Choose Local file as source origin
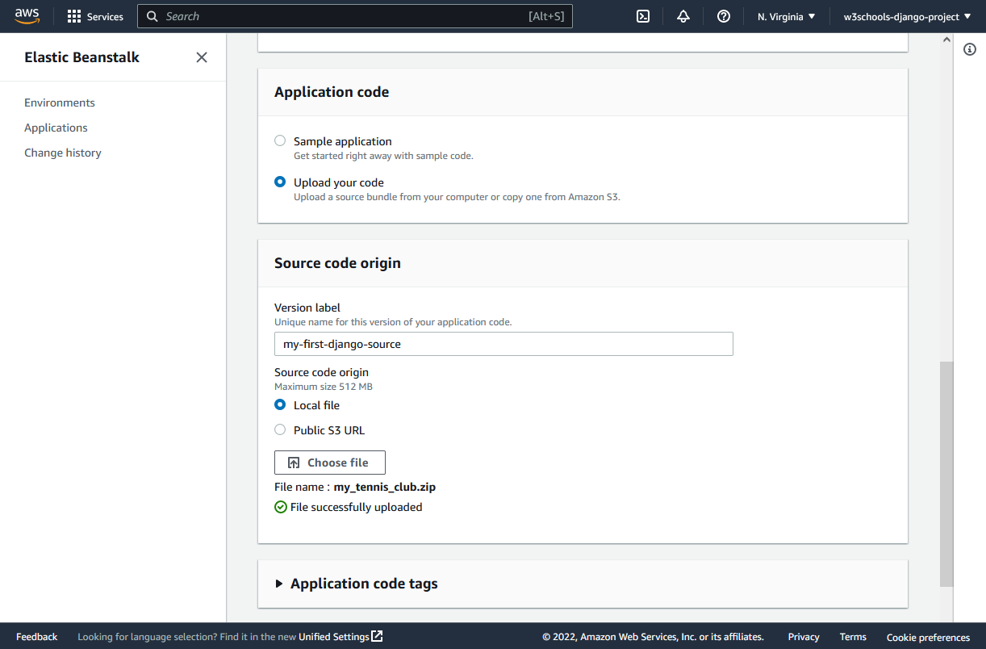Screen dimensions: 986x649 280,405
